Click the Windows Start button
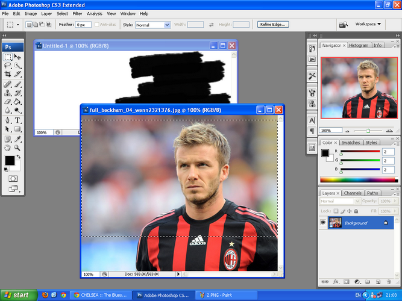402x301 pixels. click(x=19, y=295)
